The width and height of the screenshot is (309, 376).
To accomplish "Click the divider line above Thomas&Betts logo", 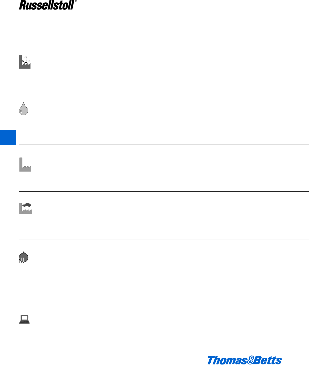I will [164, 348].
